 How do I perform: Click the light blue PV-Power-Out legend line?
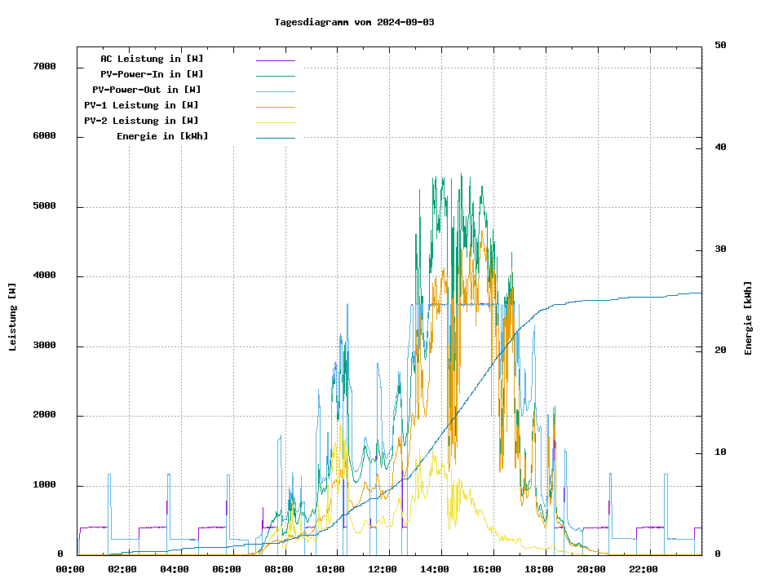tap(275, 91)
